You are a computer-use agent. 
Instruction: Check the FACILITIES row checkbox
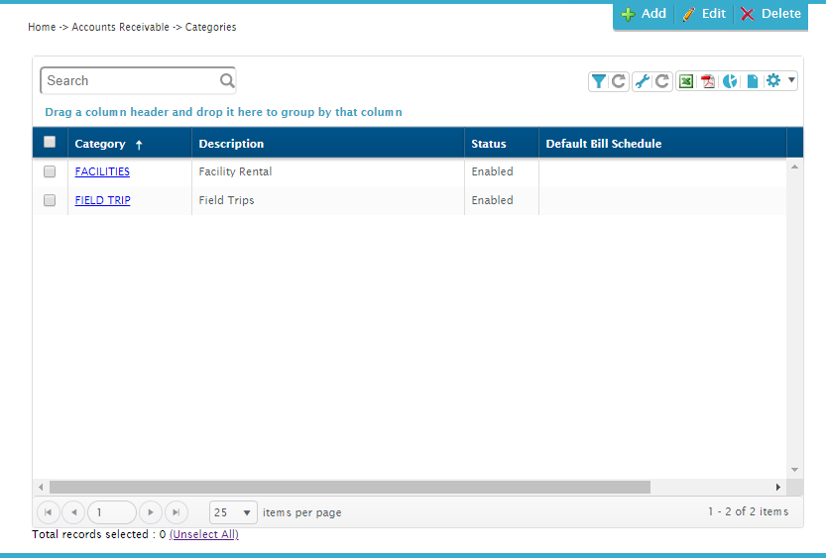tap(50, 171)
